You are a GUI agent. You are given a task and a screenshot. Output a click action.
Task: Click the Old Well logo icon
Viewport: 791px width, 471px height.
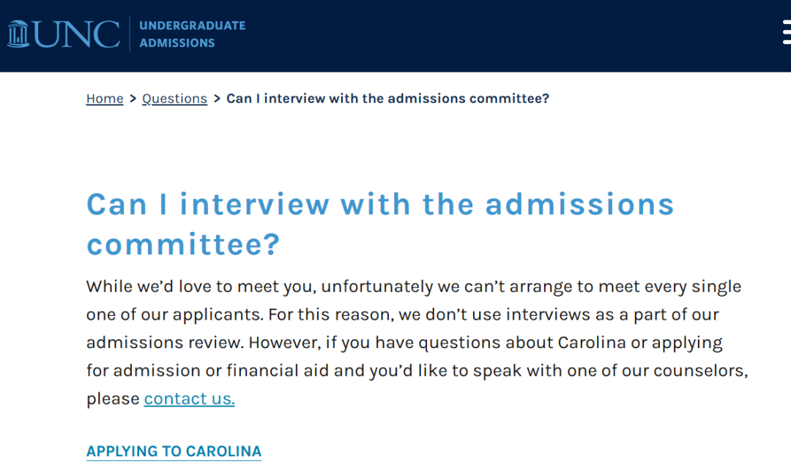[x=18, y=34]
